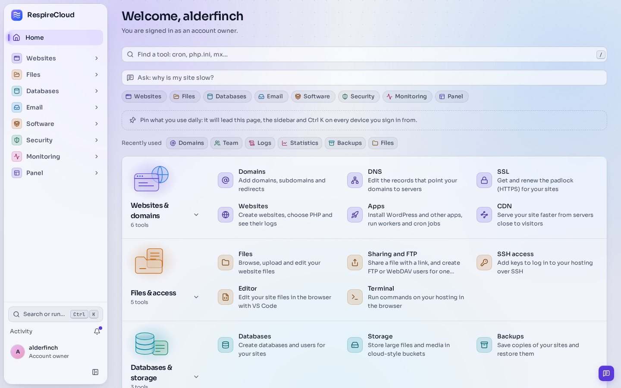This screenshot has height=388, width=621.
Task: Expand the Security sidebar section
Action: click(55, 140)
